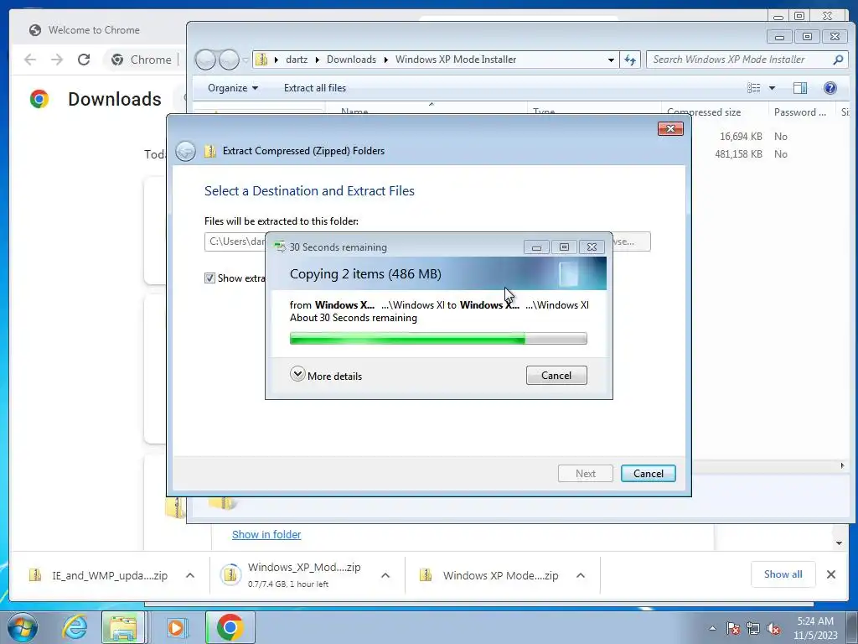Viewport: 858px width, 644px height.
Task: Click the extraction destination path field
Action: [x=235, y=241]
